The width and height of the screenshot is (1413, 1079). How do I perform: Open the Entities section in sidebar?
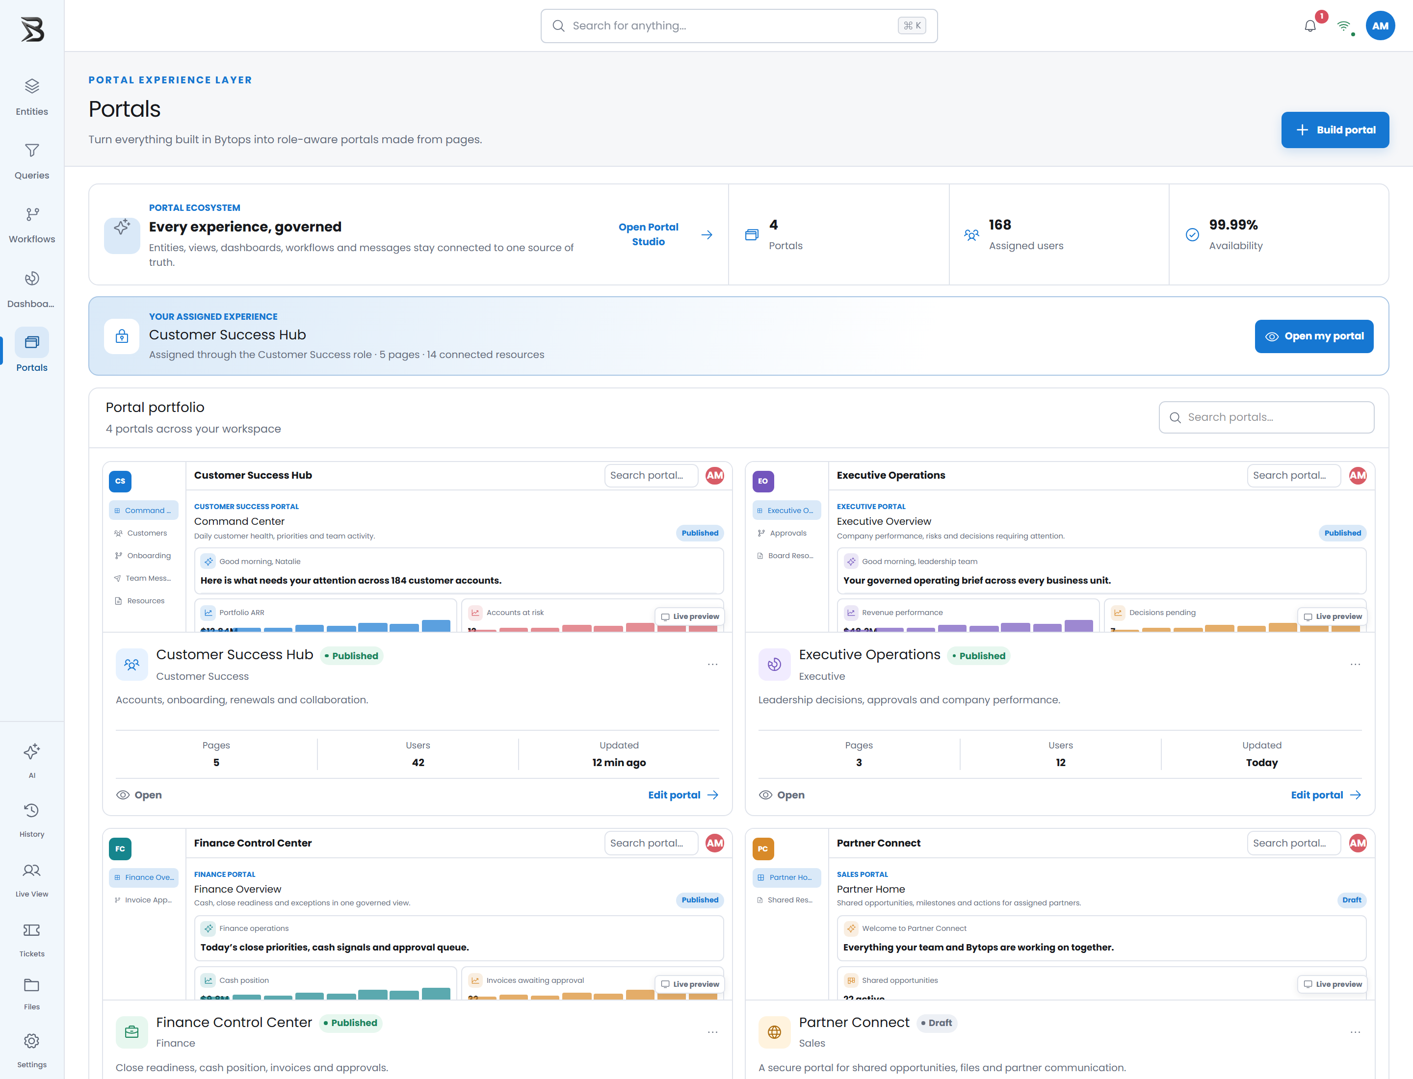pyautogui.click(x=31, y=97)
